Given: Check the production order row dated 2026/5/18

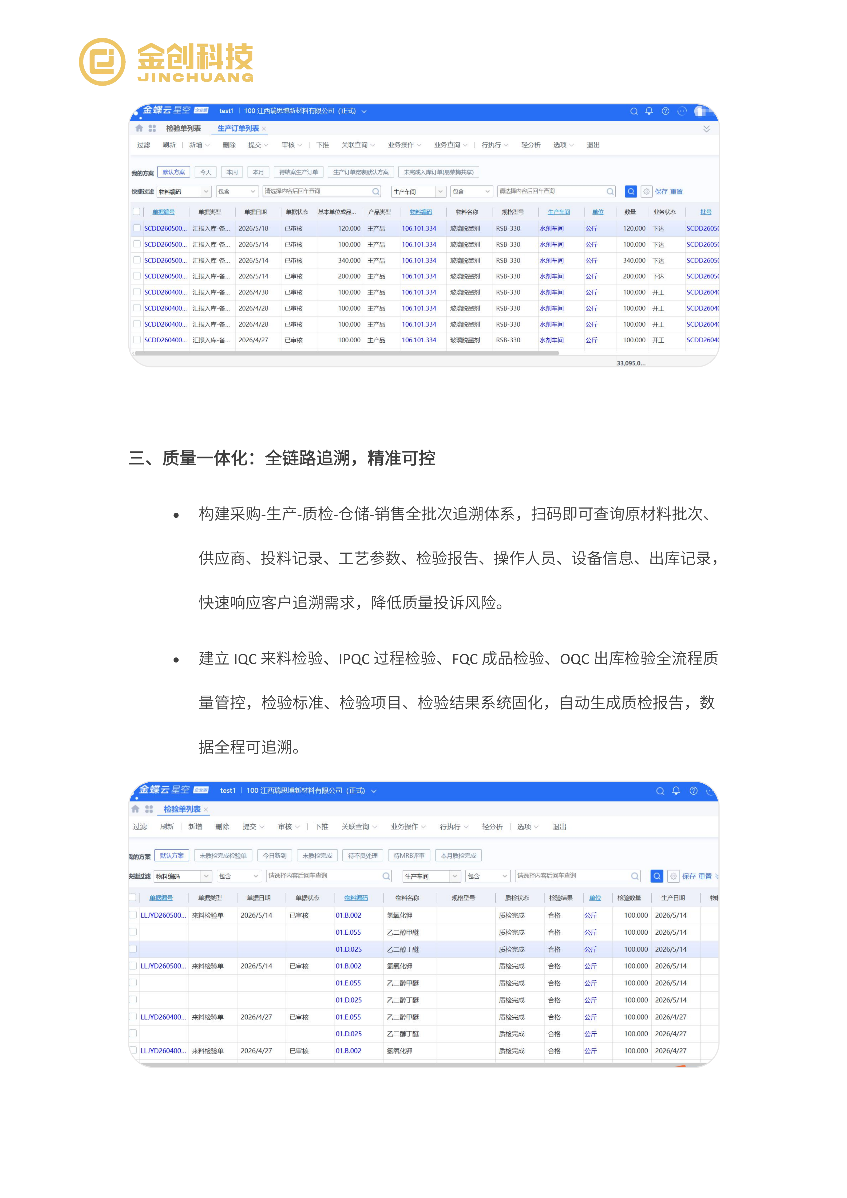Looking at the screenshot, I should point(136,228).
